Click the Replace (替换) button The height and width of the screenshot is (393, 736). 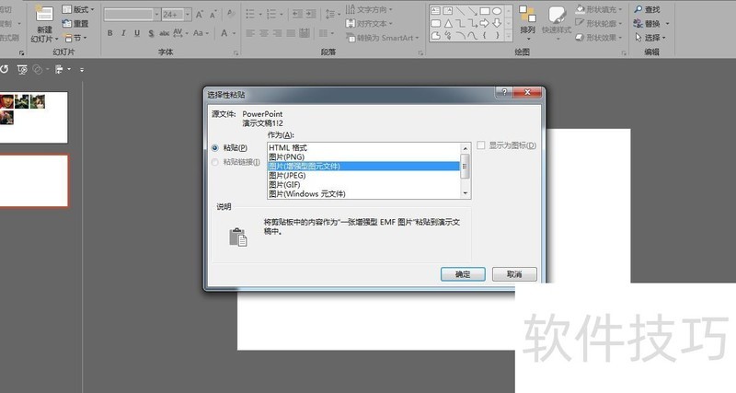pos(651,23)
